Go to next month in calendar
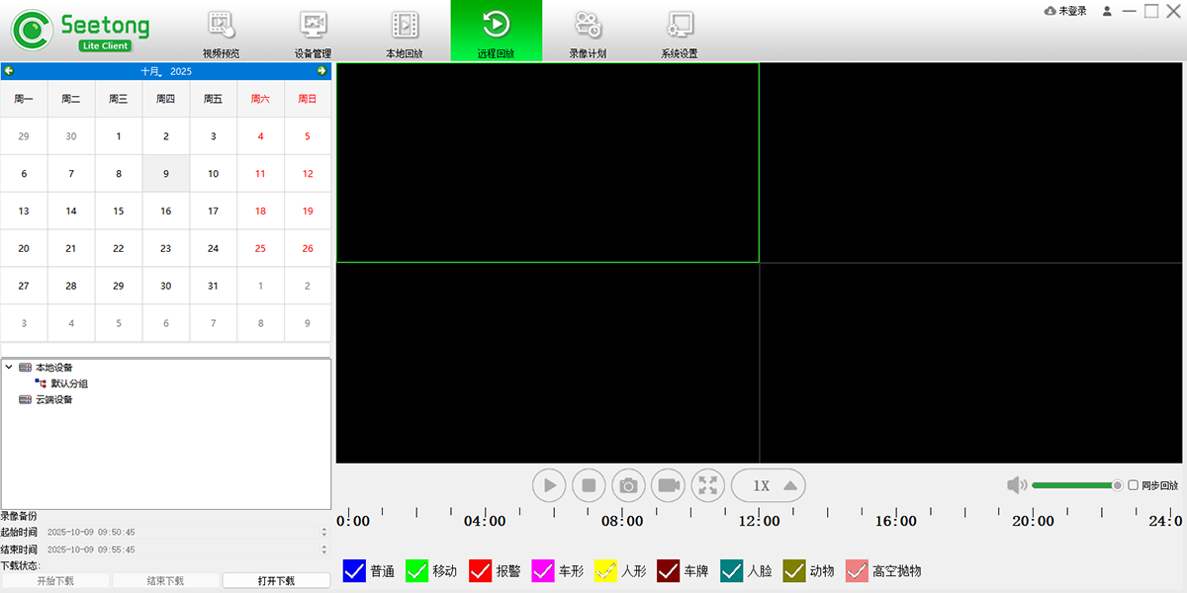This screenshot has width=1187, height=593. (321, 71)
